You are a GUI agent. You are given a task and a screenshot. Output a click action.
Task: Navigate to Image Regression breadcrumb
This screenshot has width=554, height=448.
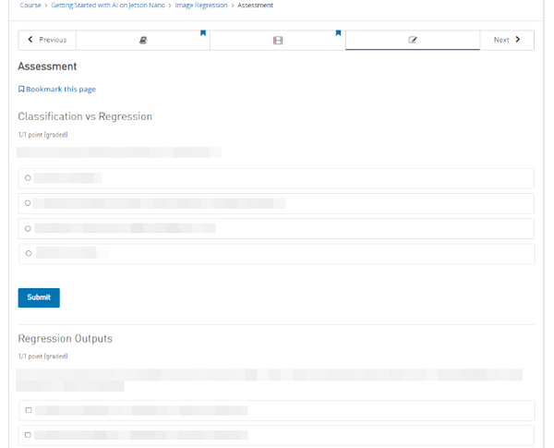[201, 6]
